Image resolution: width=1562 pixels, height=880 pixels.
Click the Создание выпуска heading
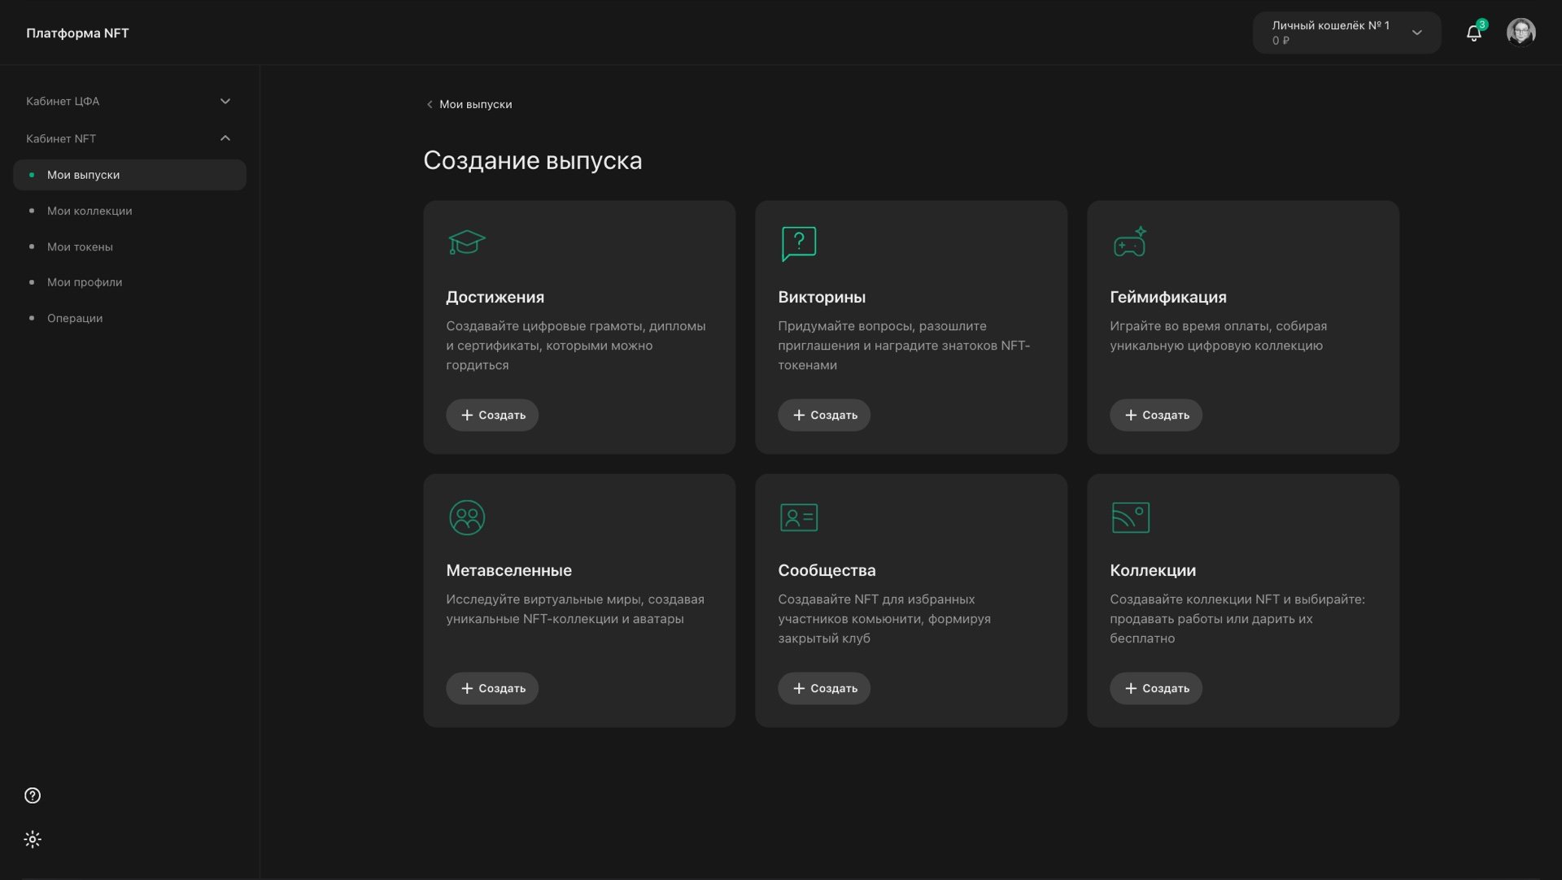tap(533, 160)
